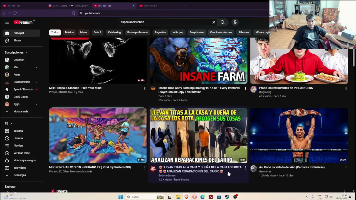Click the Budota Games channel avatar
356x200 pixels.
153,169
